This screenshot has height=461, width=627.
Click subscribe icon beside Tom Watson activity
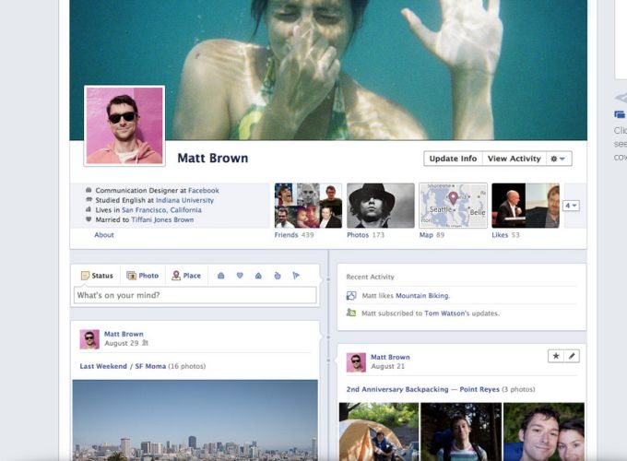coord(351,313)
